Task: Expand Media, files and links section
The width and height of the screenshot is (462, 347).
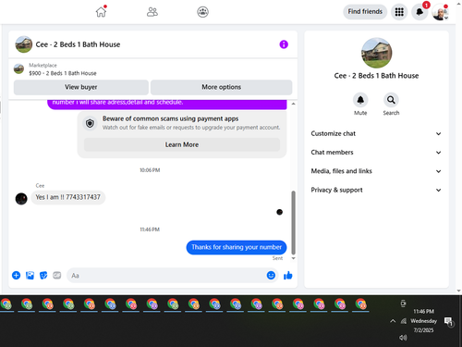Action: (376, 171)
